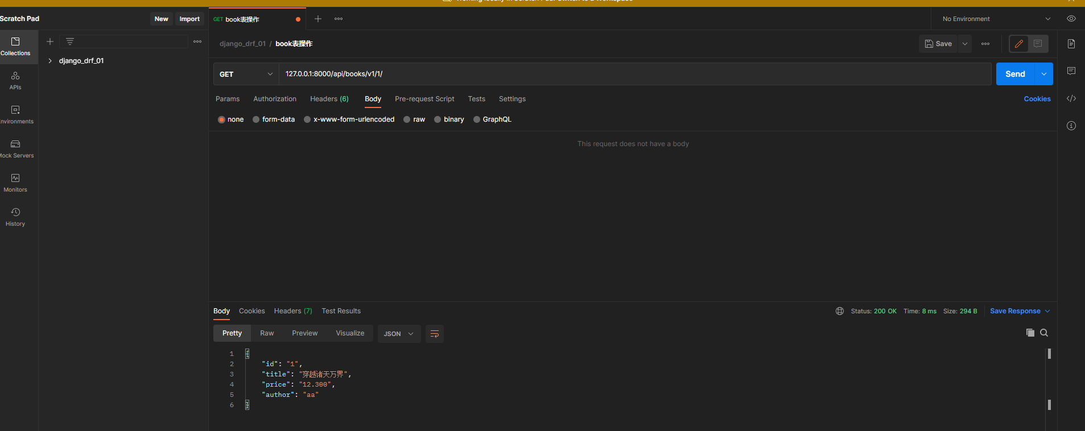Open tab bar more options menu
Image resolution: width=1085 pixels, height=431 pixels.
coord(339,19)
